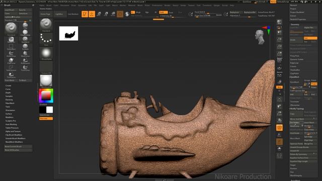Click the Del Hidden button
Screen dimensions: 322x181
click(x=296, y=123)
